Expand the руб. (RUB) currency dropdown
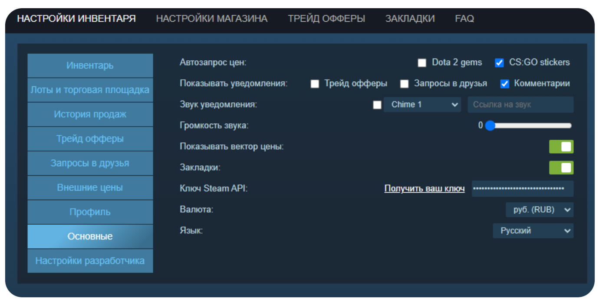The width and height of the screenshot is (599, 302). [x=540, y=210]
